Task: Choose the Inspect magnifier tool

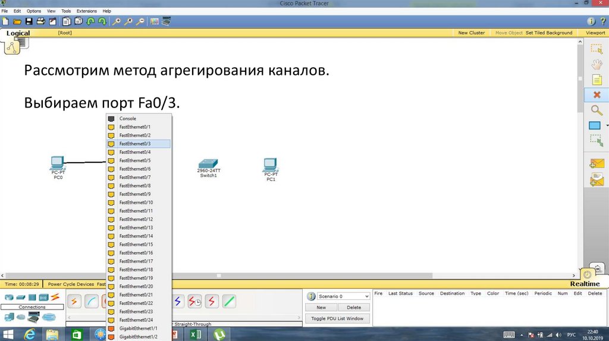Action: tap(597, 110)
